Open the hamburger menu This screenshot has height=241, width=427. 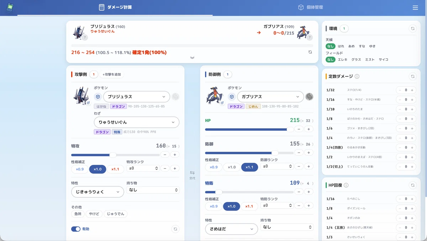(x=415, y=7)
